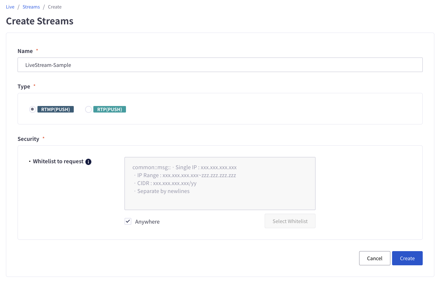Click the Create Streams page heading
442x284 pixels.
click(40, 21)
